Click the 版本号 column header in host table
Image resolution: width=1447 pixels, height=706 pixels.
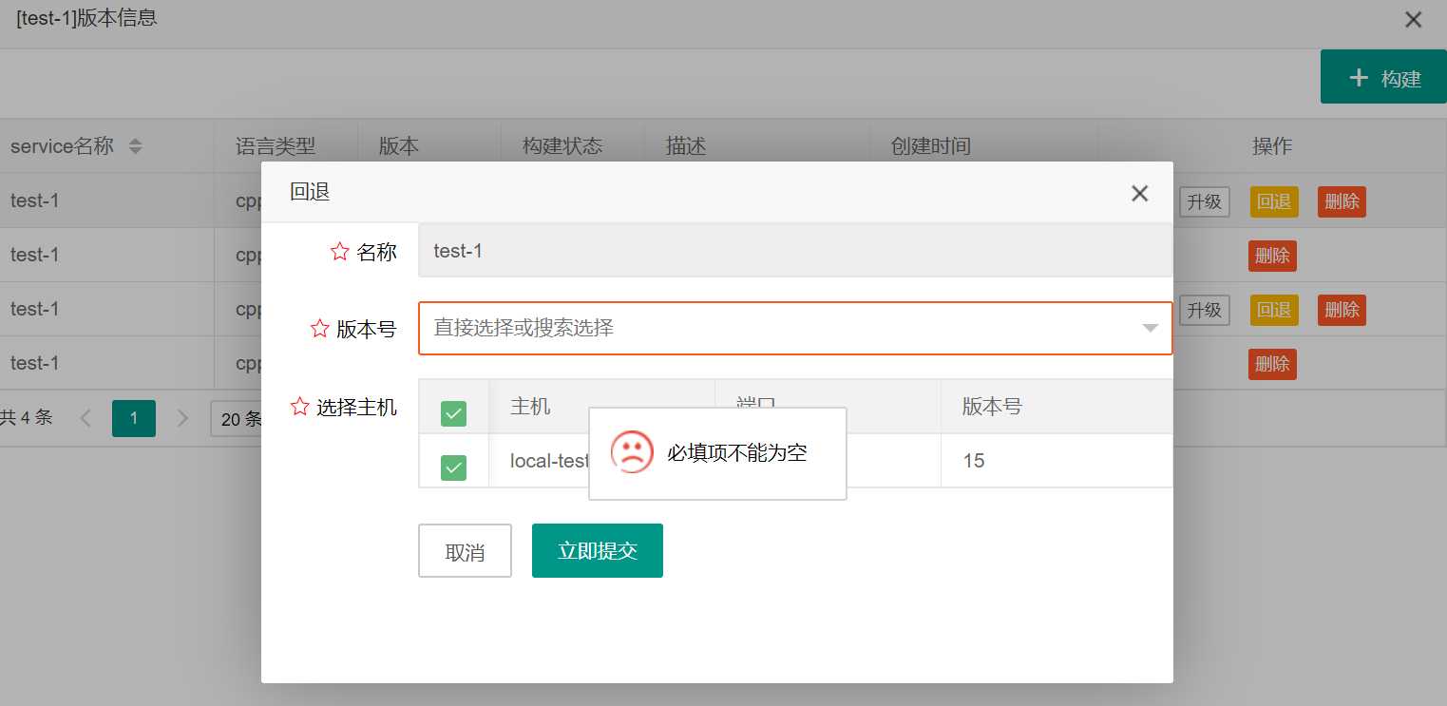click(x=992, y=407)
